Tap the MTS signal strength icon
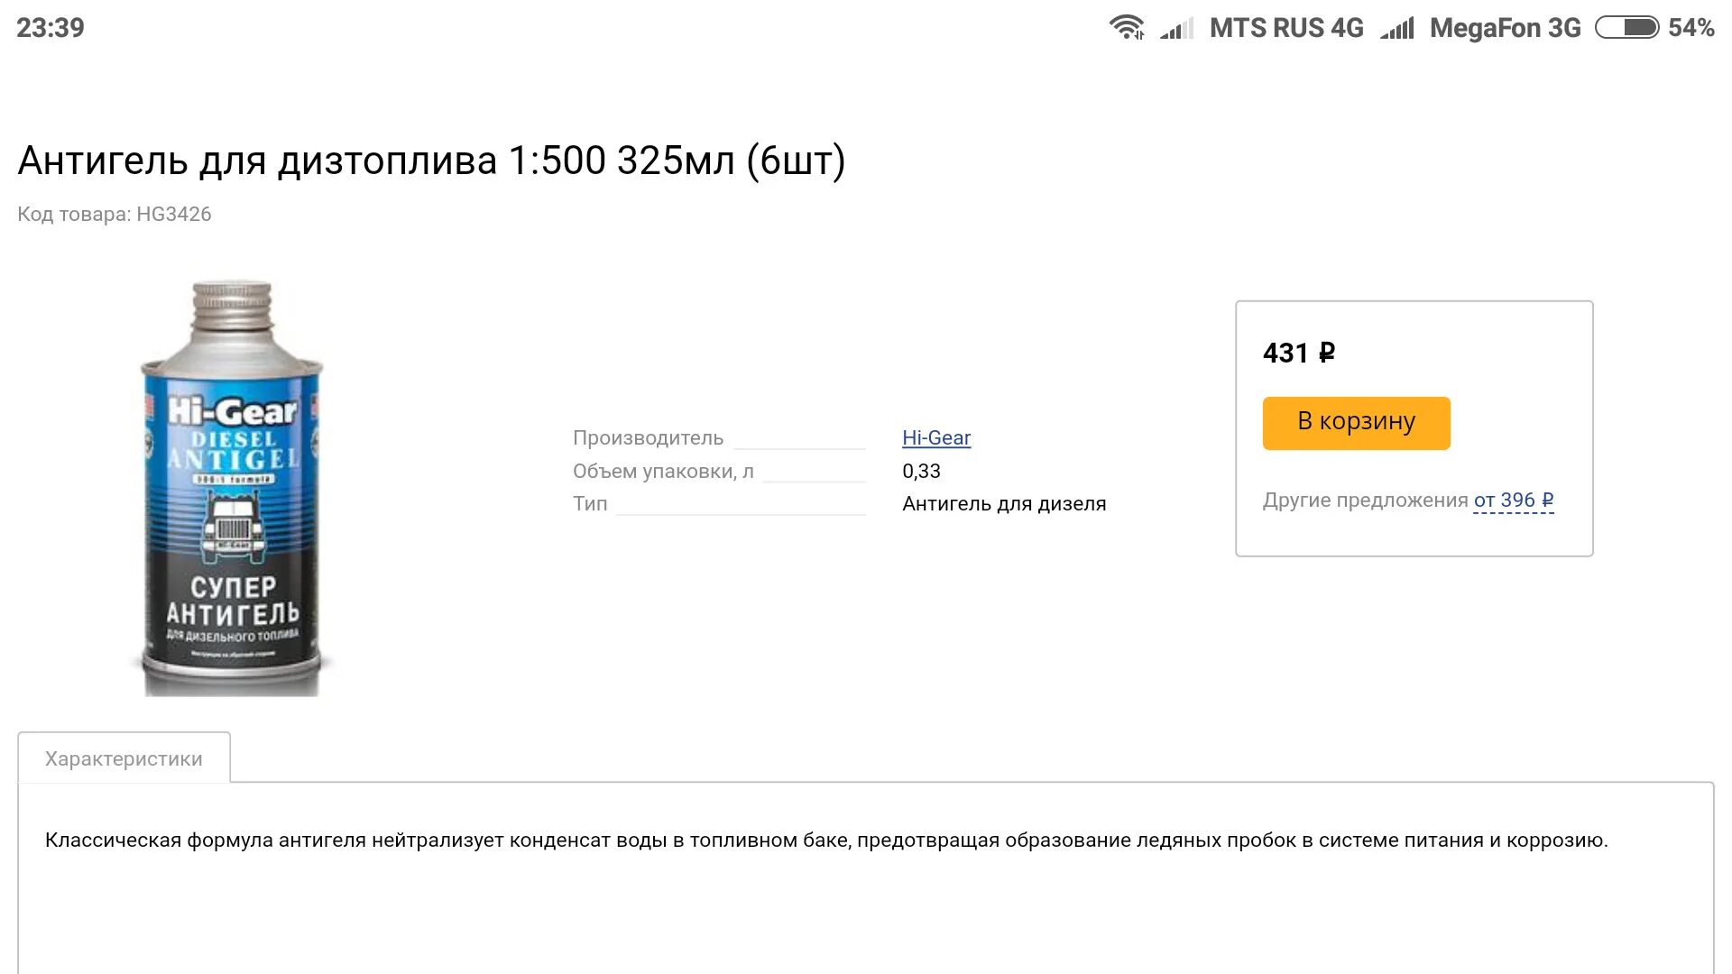1732x974 pixels. click(1176, 29)
